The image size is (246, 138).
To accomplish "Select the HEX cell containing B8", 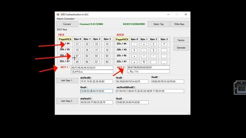I will point(107,62).
